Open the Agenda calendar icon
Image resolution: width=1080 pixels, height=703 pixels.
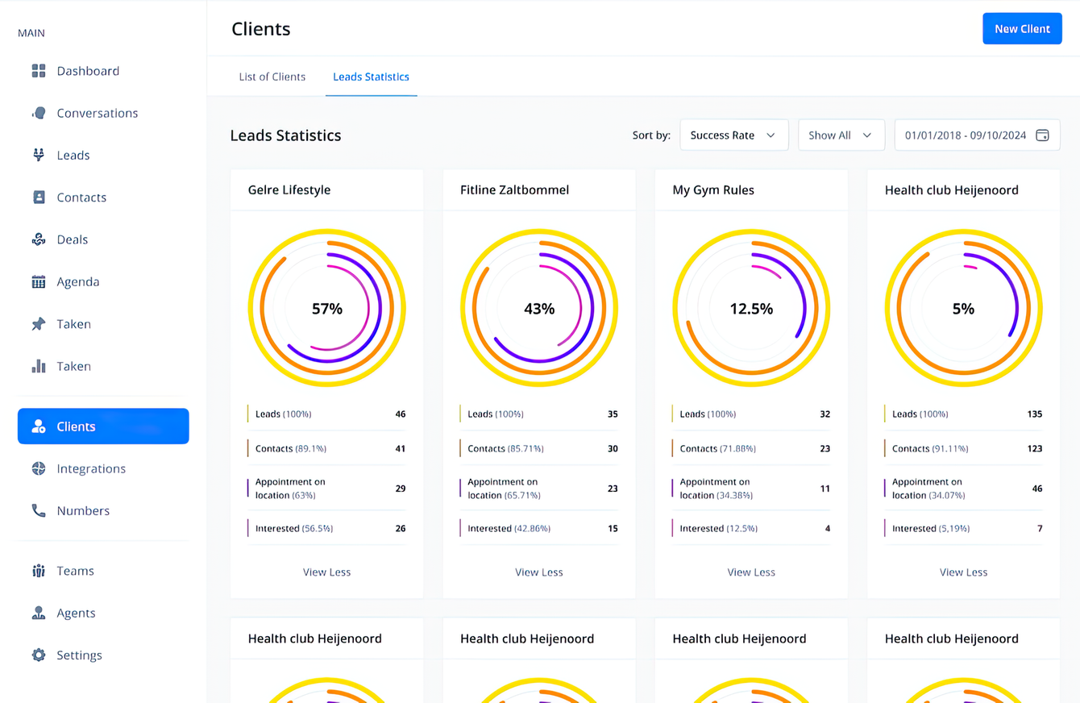tap(38, 281)
